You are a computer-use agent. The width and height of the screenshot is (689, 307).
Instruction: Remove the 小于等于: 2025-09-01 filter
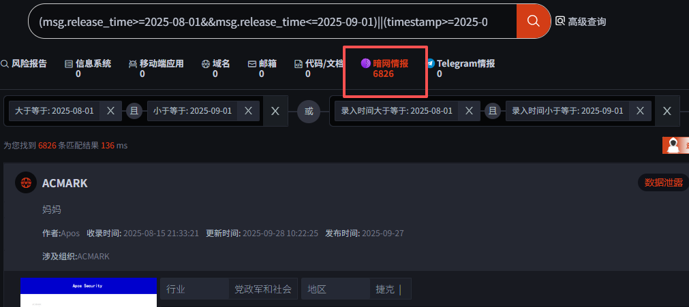click(248, 111)
